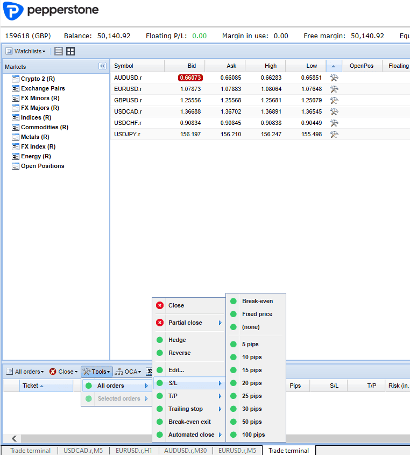410x455 pixels.
Task: Click the horizontal scrollbar left arrow
Action: (14, 438)
